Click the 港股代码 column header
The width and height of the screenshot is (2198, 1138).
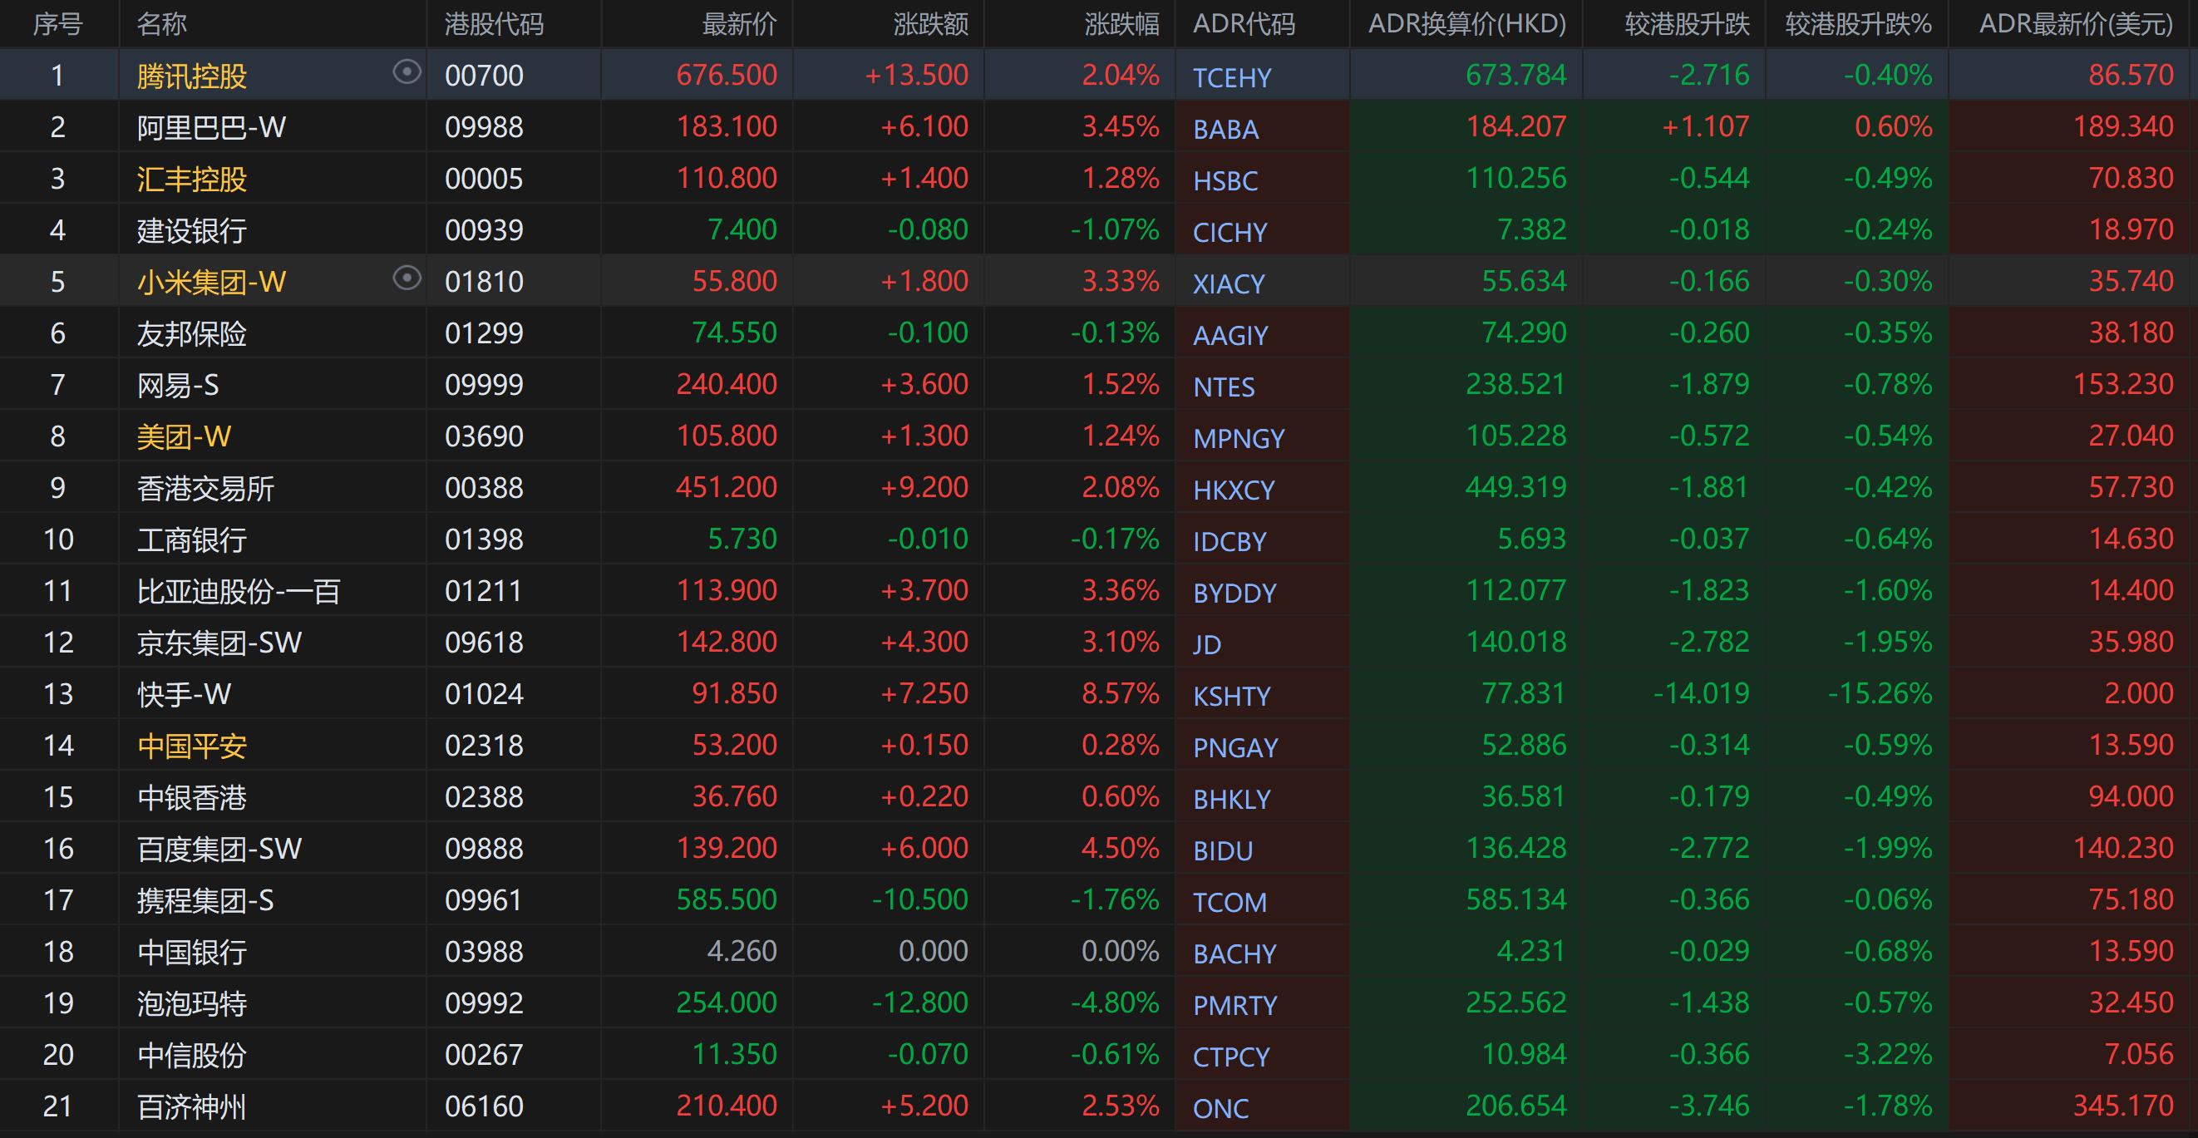494,24
